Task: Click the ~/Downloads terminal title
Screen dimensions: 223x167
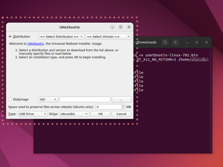Action: (x=145, y=42)
